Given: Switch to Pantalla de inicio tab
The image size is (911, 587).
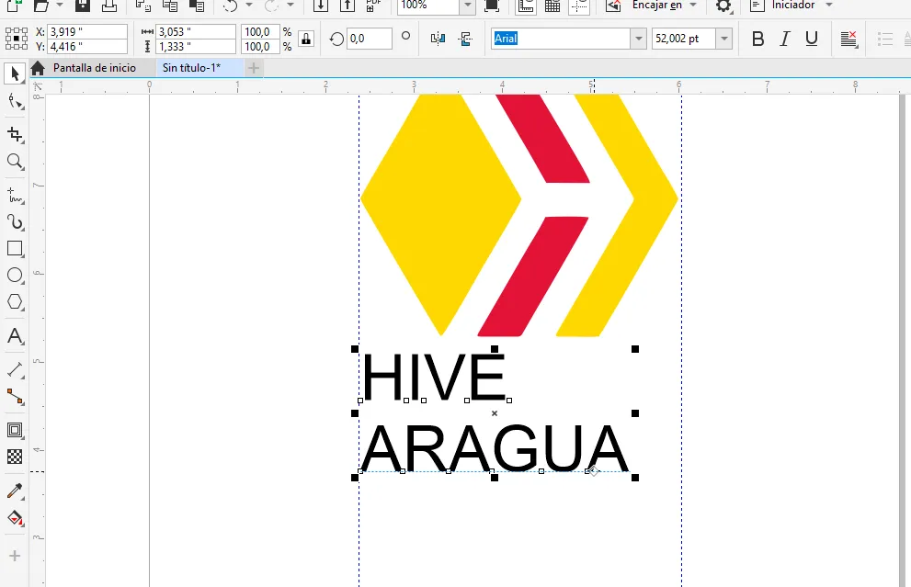Looking at the screenshot, I should [x=94, y=68].
